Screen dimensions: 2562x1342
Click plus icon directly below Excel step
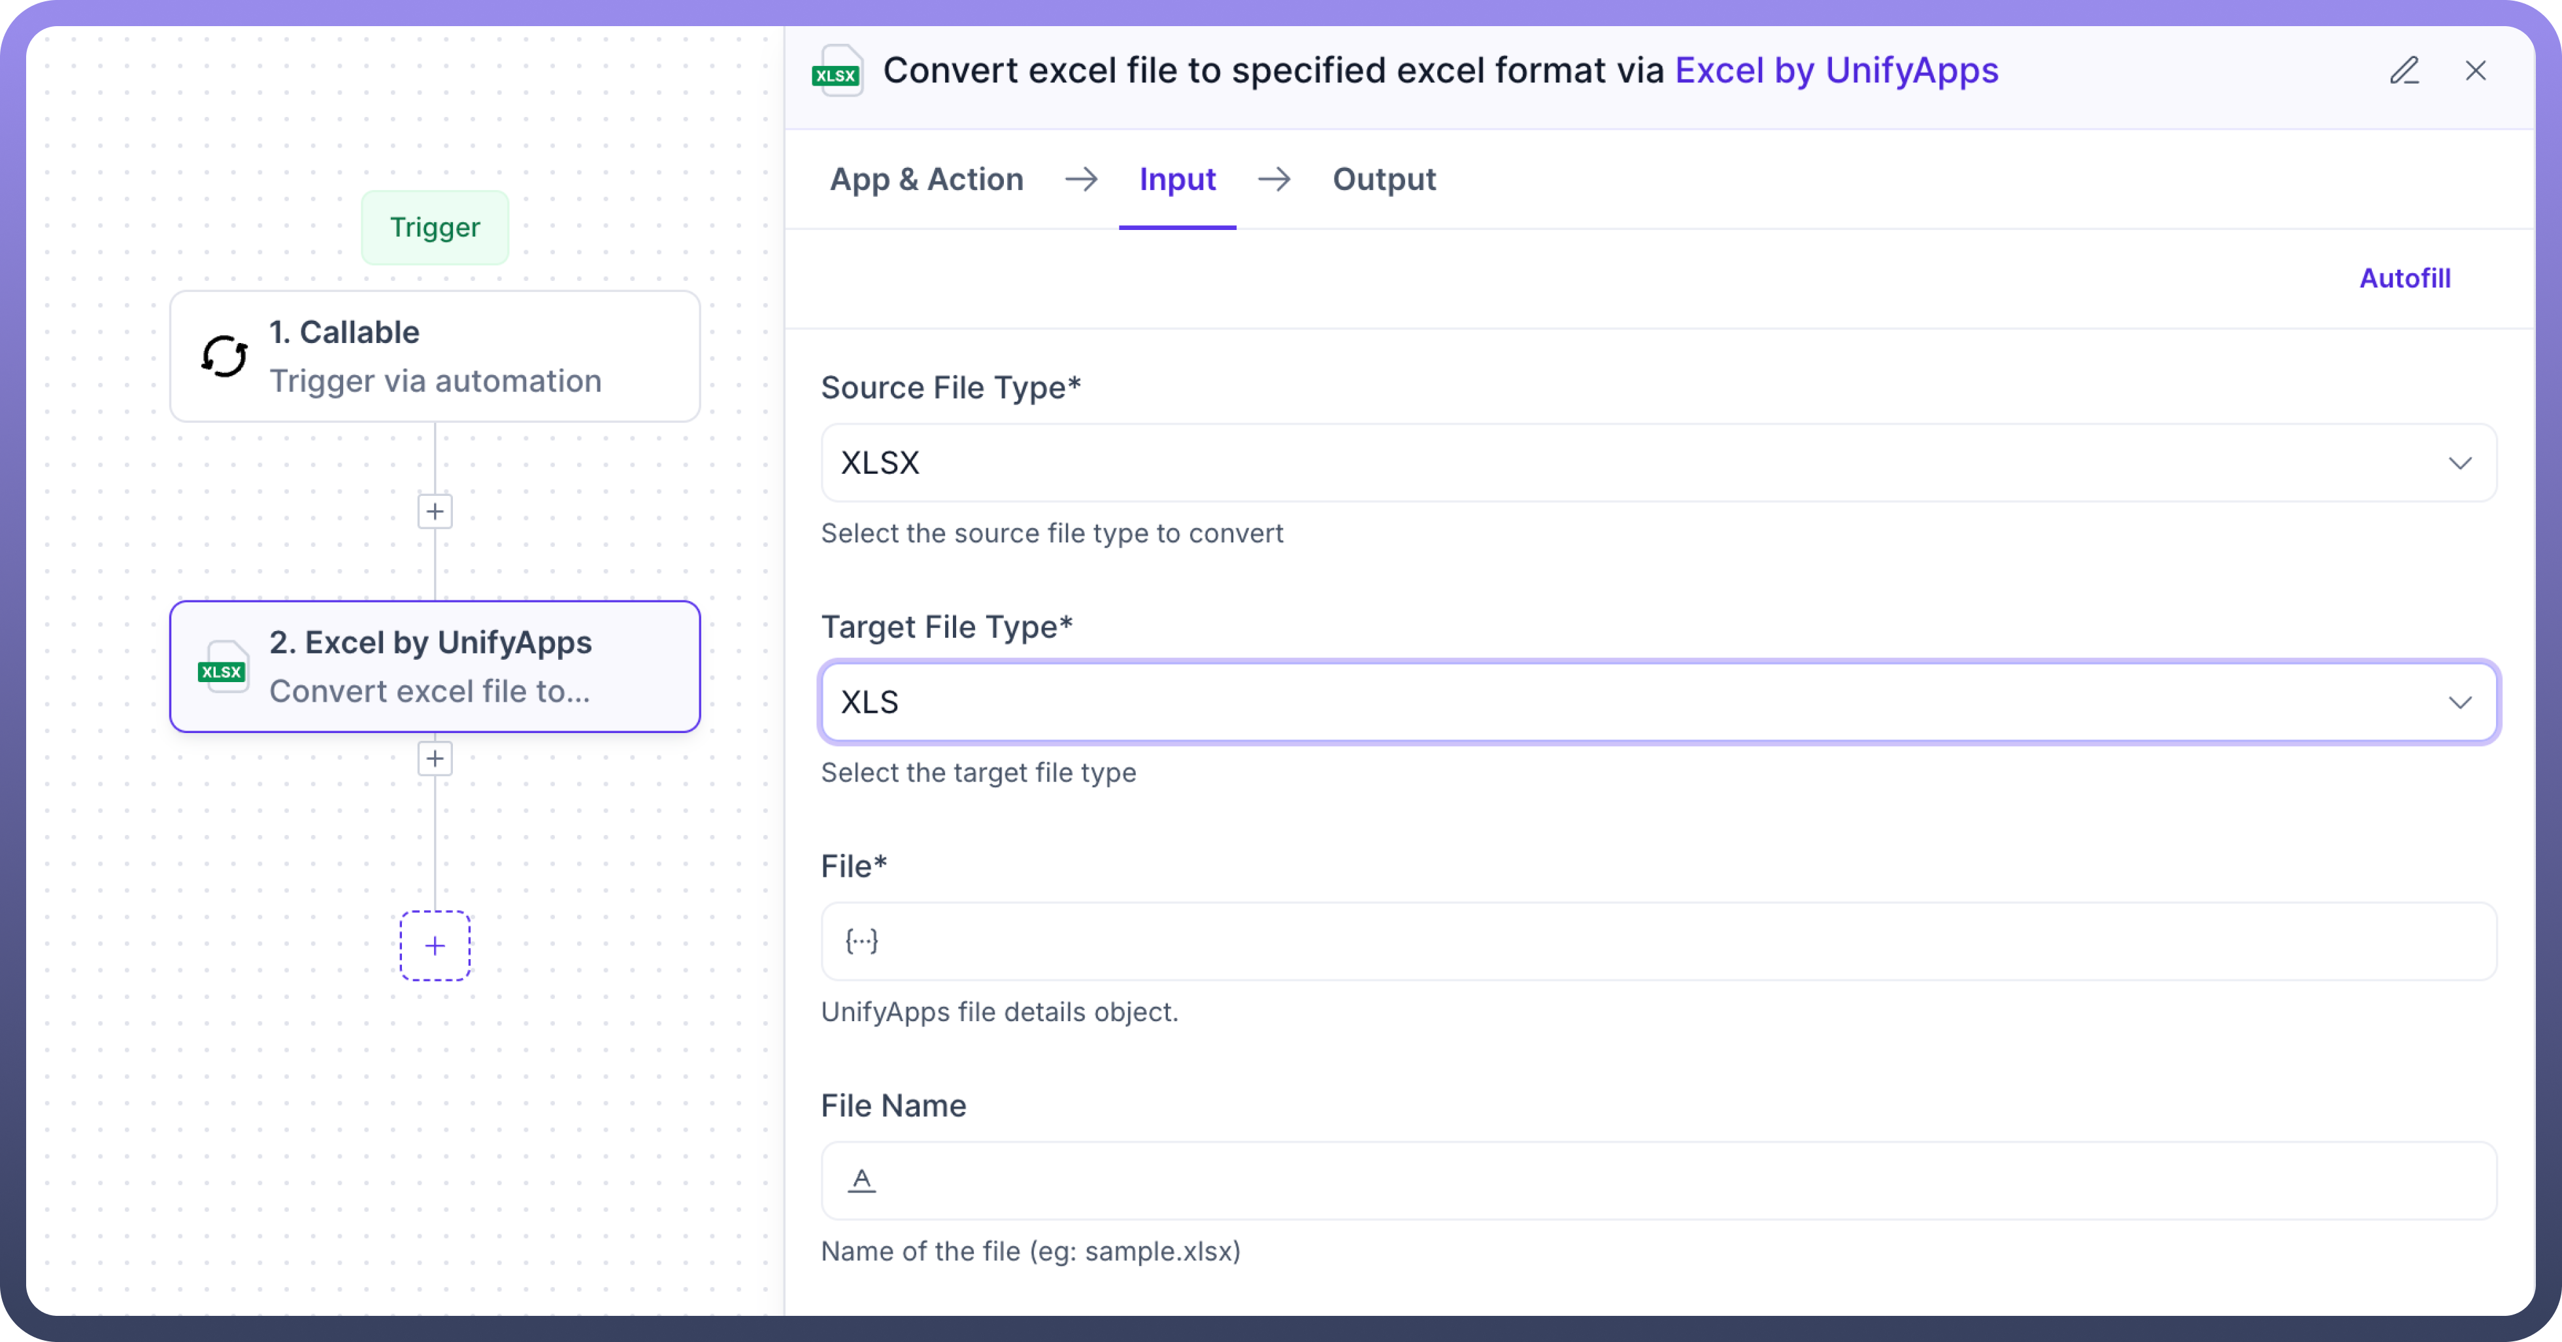tap(435, 759)
